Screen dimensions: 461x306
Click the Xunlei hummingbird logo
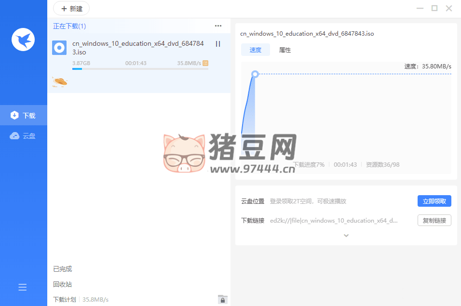[23, 40]
